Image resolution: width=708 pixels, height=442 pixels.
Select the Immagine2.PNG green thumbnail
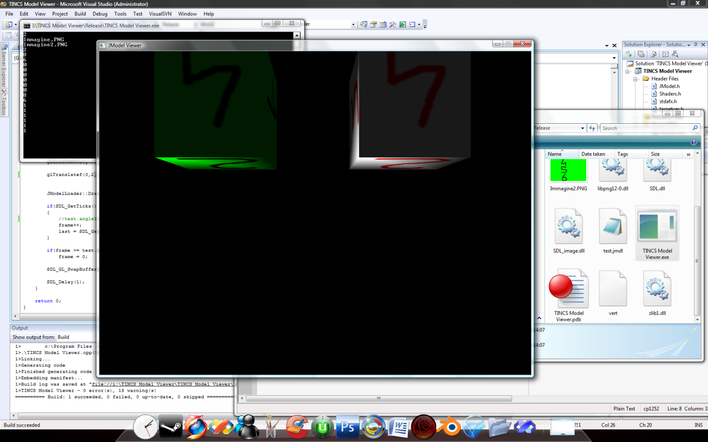(568, 171)
